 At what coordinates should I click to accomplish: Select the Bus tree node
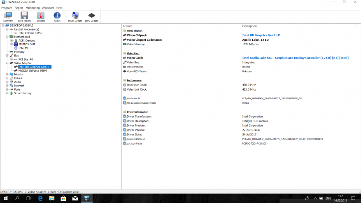(x=16, y=56)
